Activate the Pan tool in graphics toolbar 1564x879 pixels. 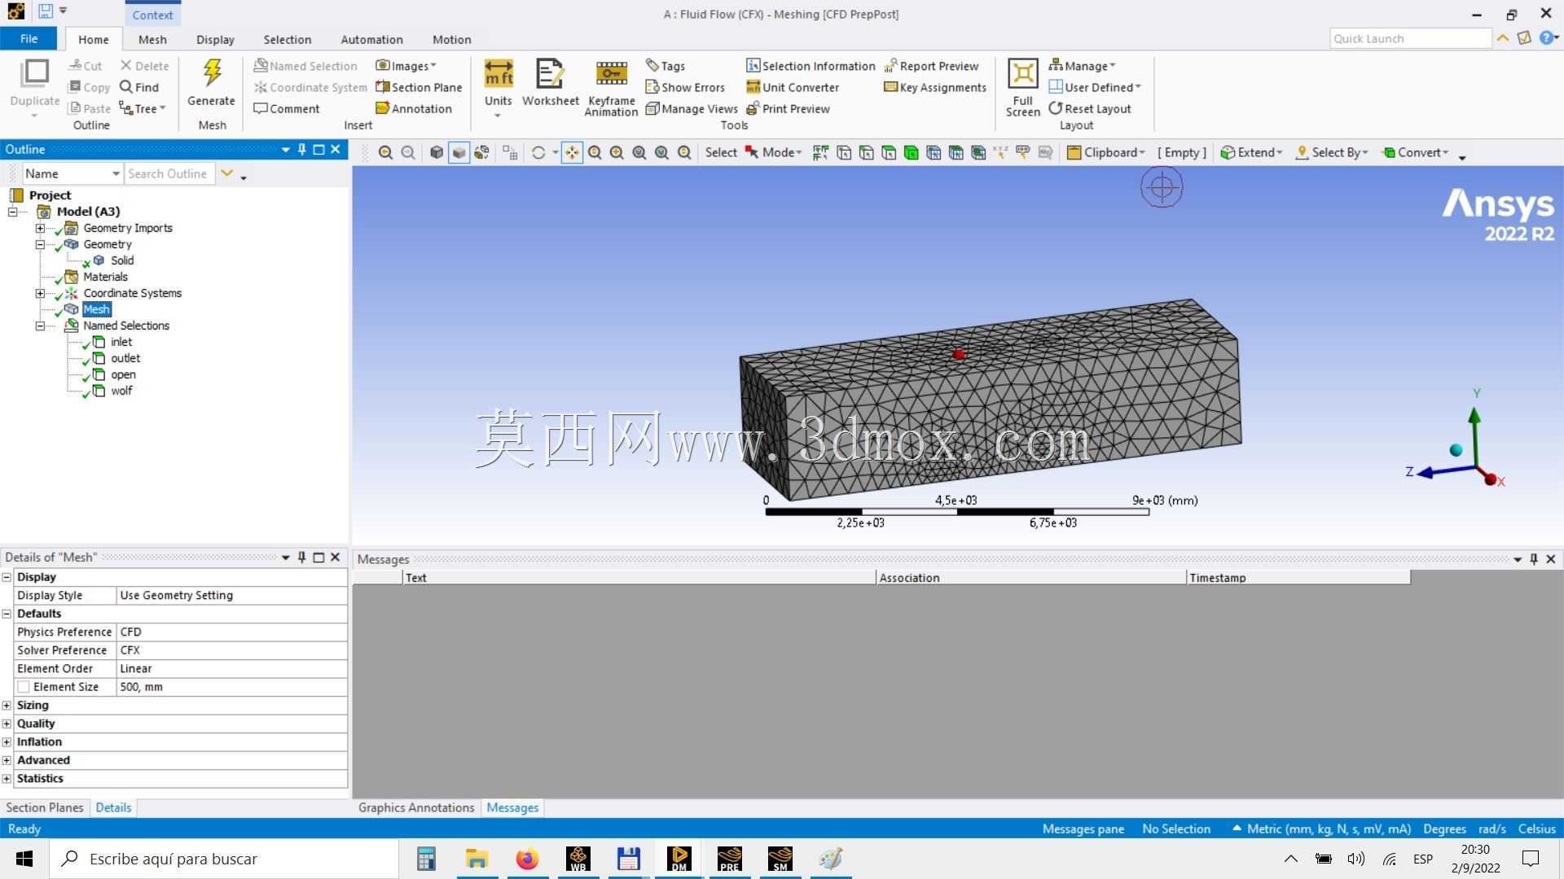[572, 152]
